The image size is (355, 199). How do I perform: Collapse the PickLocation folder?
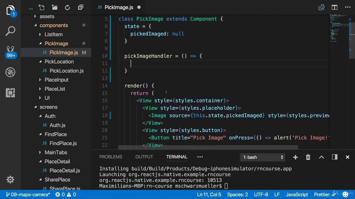tap(40, 62)
